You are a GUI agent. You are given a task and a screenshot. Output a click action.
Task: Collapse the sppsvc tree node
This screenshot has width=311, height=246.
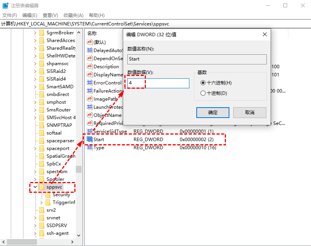tap(35, 187)
